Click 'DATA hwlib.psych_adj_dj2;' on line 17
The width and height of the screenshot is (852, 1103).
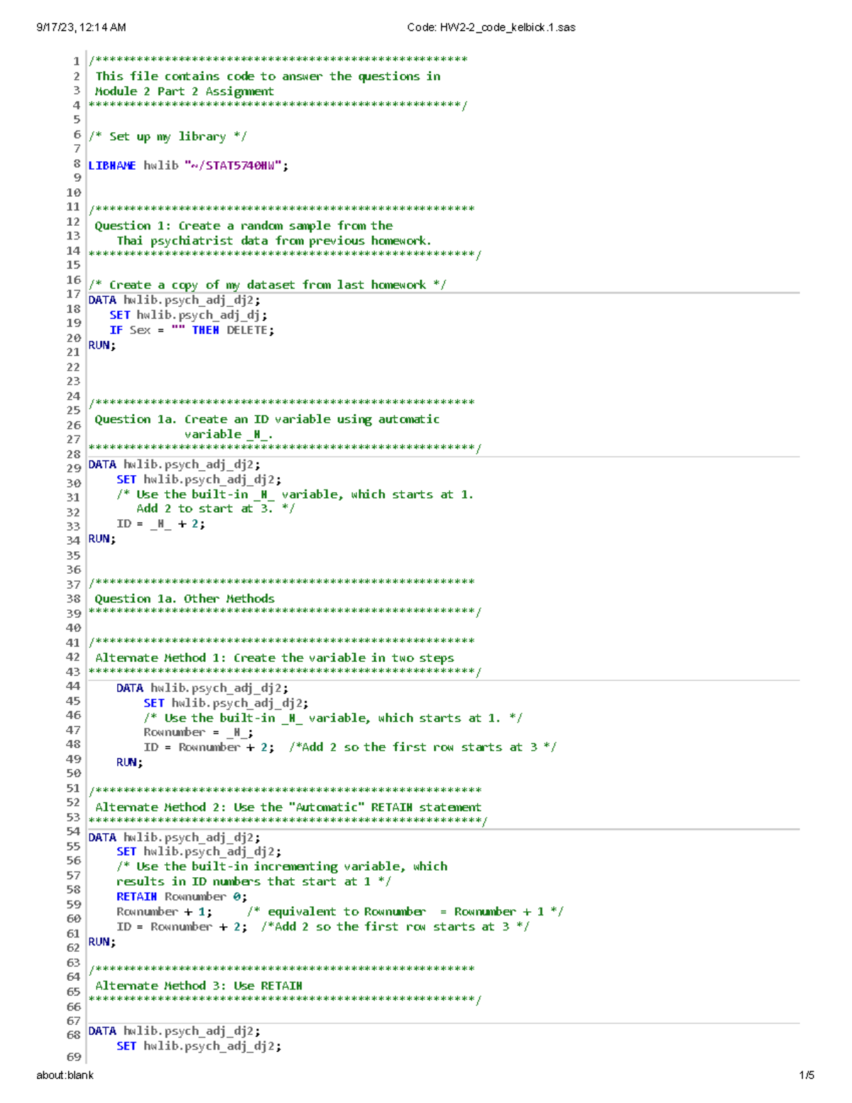[174, 300]
